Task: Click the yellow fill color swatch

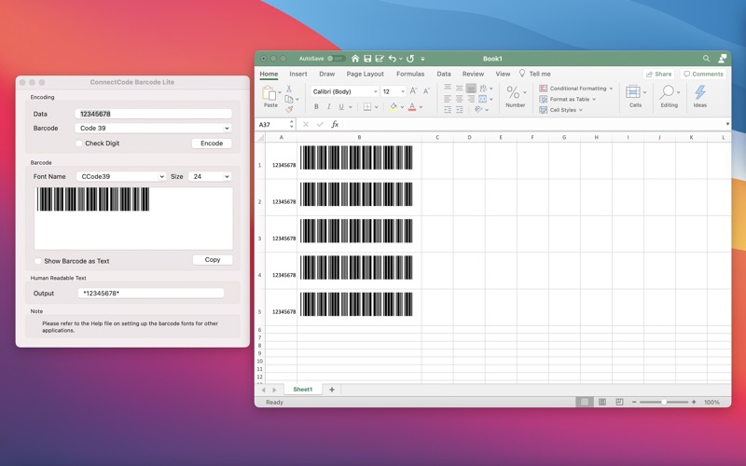Action: [394, 106]
